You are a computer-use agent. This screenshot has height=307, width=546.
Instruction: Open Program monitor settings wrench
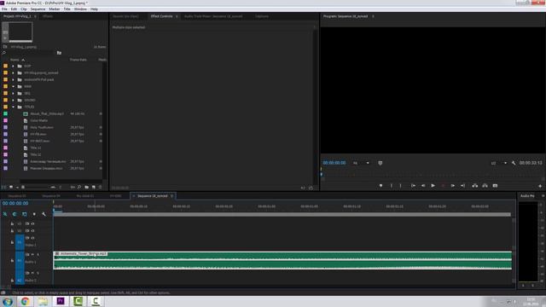pyautogui.click(x=514, y=163)
